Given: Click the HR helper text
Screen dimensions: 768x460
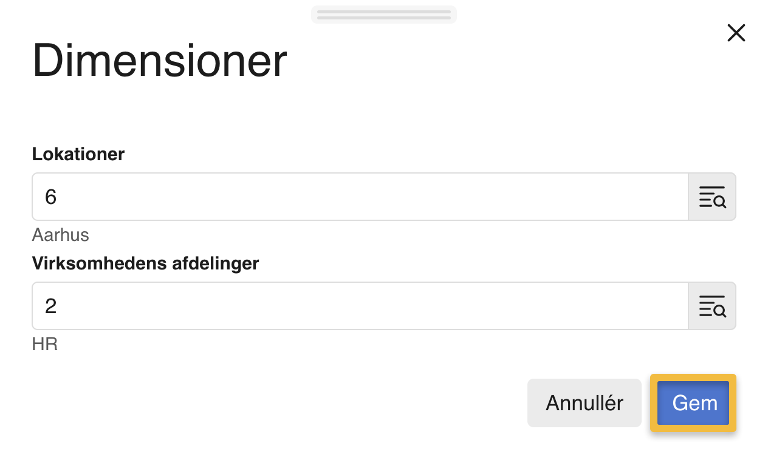Looking at the screenshot, I should coord(44,344).
